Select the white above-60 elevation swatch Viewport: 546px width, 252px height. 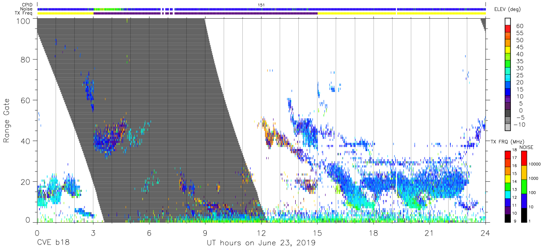pos(508,22)
